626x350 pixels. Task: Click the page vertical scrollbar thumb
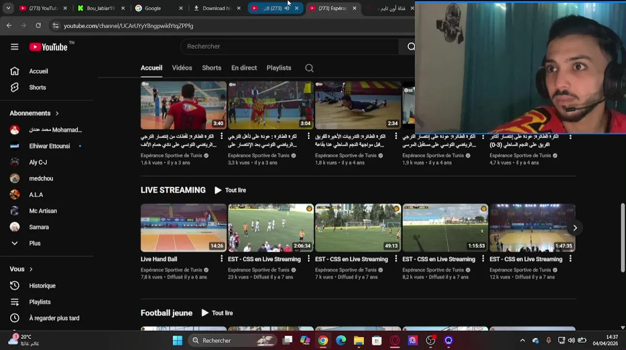click(x=623, y=238)
